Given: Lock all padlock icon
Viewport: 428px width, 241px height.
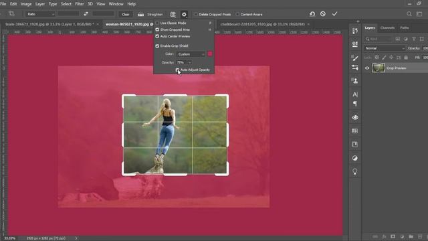Looking at the screenshot, I should click(406, 58).
